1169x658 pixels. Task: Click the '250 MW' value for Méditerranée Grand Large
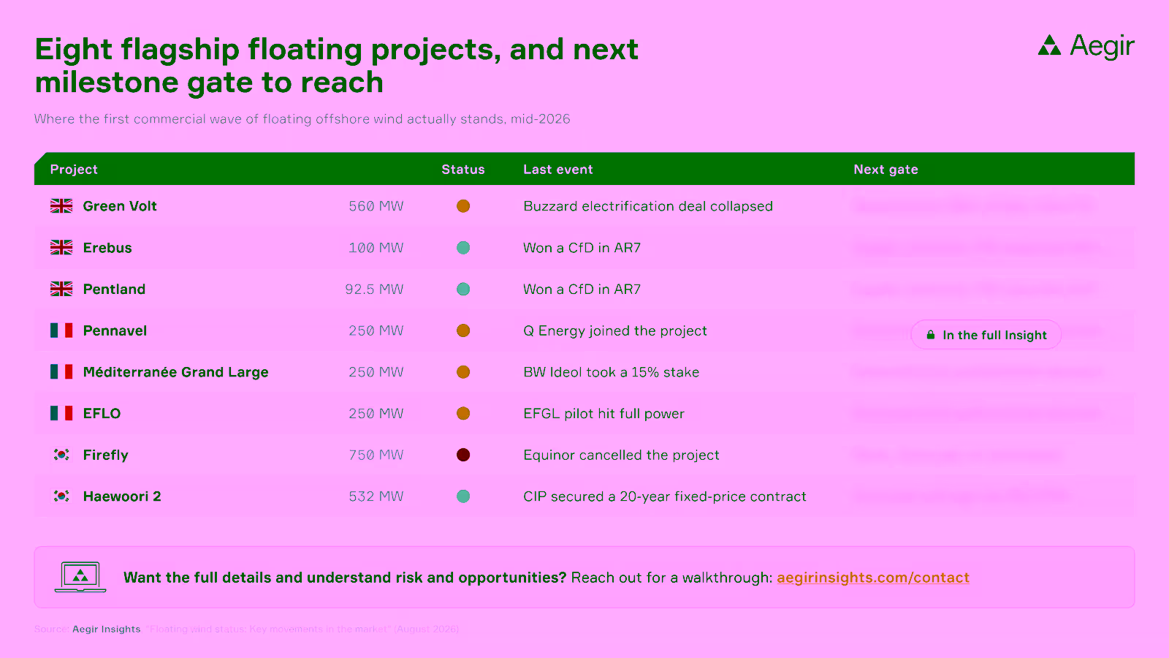376,372
